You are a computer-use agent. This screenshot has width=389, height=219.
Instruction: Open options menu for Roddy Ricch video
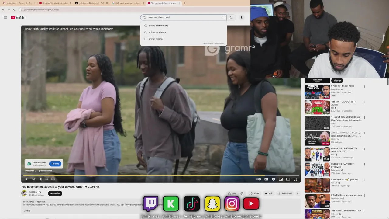364,196
